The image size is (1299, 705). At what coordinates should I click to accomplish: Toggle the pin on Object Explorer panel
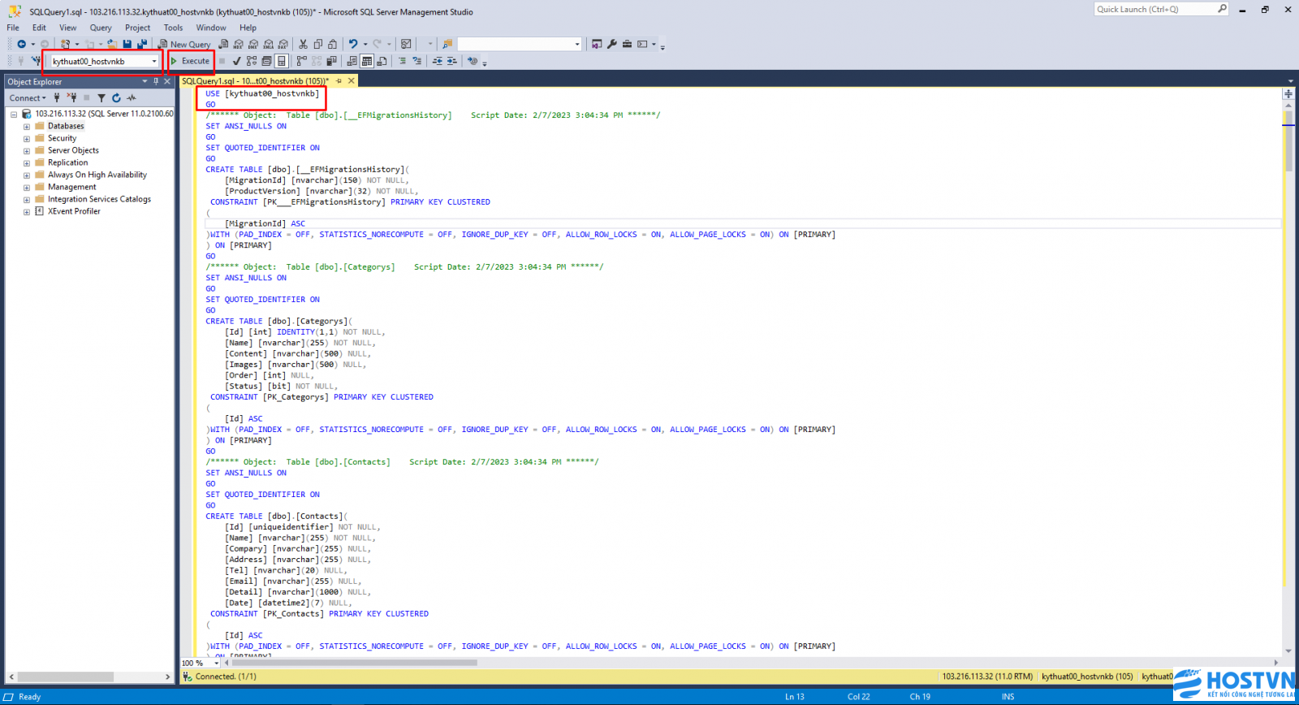[156, 81]
